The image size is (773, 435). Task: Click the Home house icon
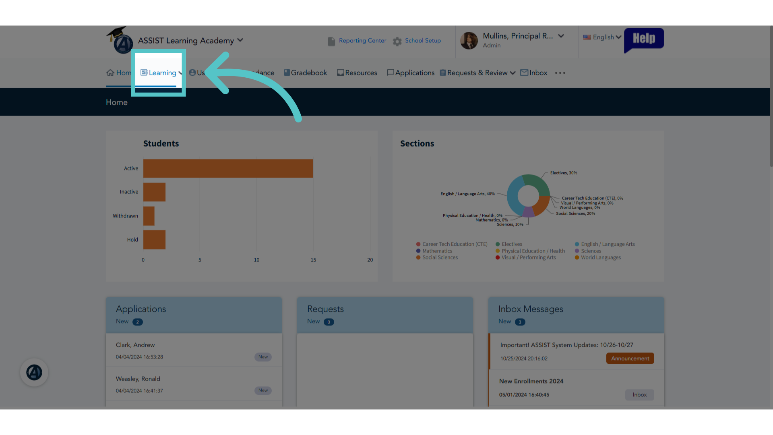pos(110,73)
